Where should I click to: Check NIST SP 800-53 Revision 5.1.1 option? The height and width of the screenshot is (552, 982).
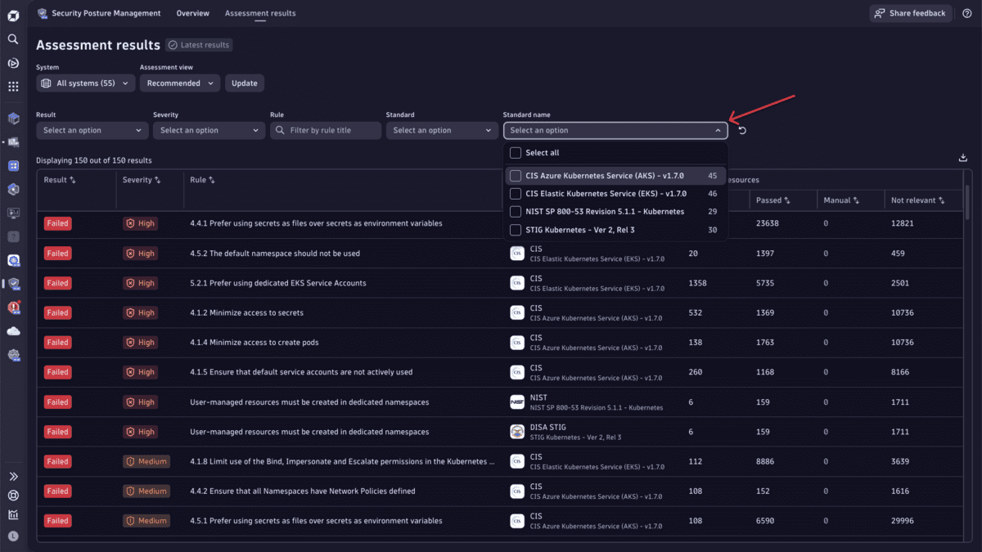click(516, 212)
